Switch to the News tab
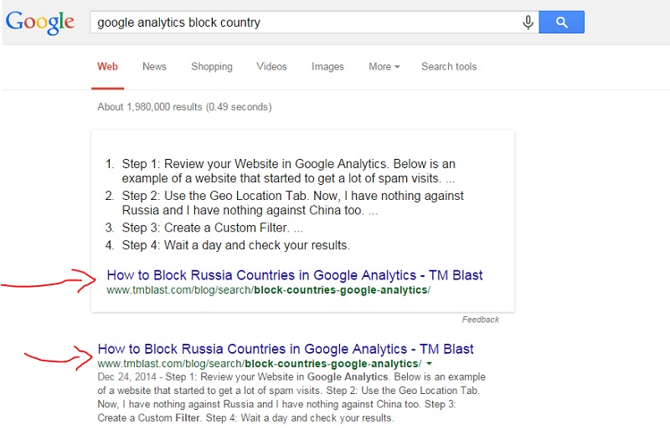 tap(154, 67)
